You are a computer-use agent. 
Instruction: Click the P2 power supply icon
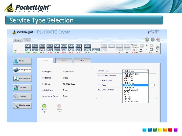tap(151, 50)
